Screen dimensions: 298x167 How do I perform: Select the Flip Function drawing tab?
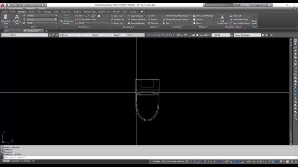click(33, 31)
